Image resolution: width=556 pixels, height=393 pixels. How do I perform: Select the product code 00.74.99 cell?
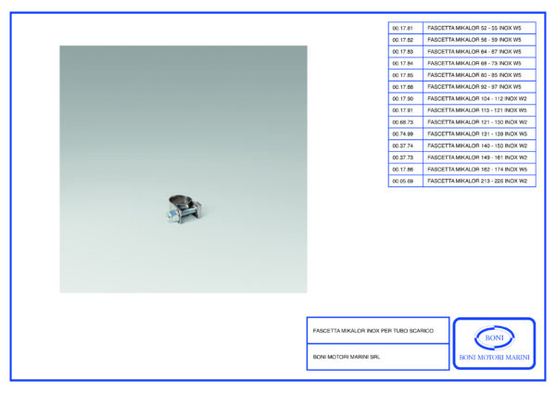tap(404, 134)
